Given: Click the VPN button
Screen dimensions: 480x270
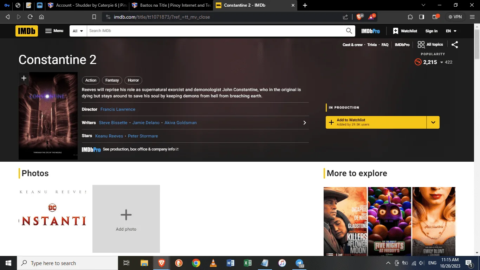Looking at the screenshot, I should coord(455,17).
